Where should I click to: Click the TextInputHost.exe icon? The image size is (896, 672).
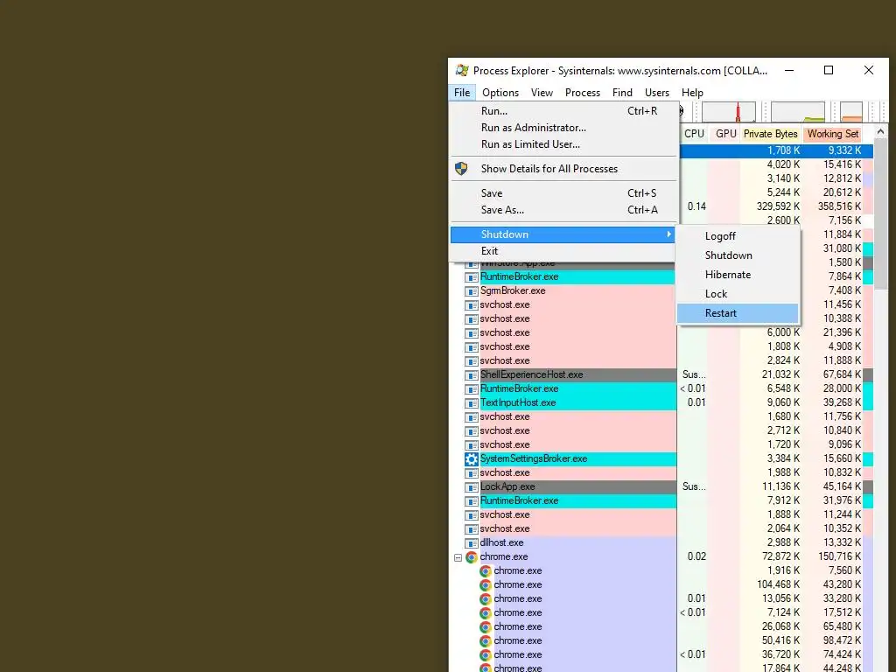pyautogui.click(x=472, y=403)
